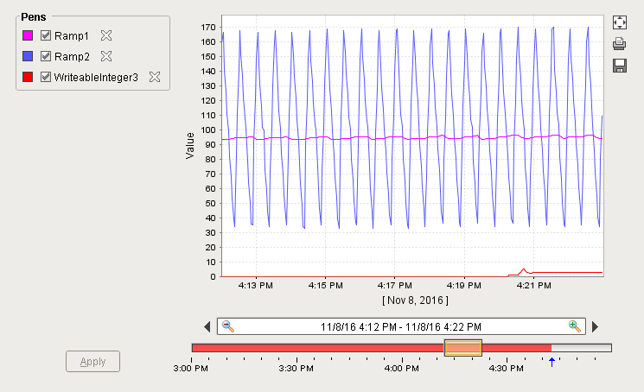Remove the WriteableInteger3 pen

point(155,77)
